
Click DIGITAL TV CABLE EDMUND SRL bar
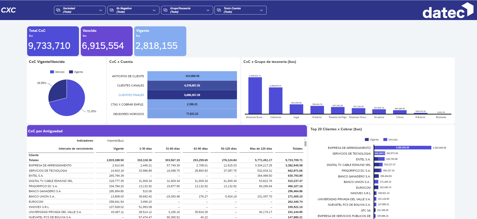(378, 165)
